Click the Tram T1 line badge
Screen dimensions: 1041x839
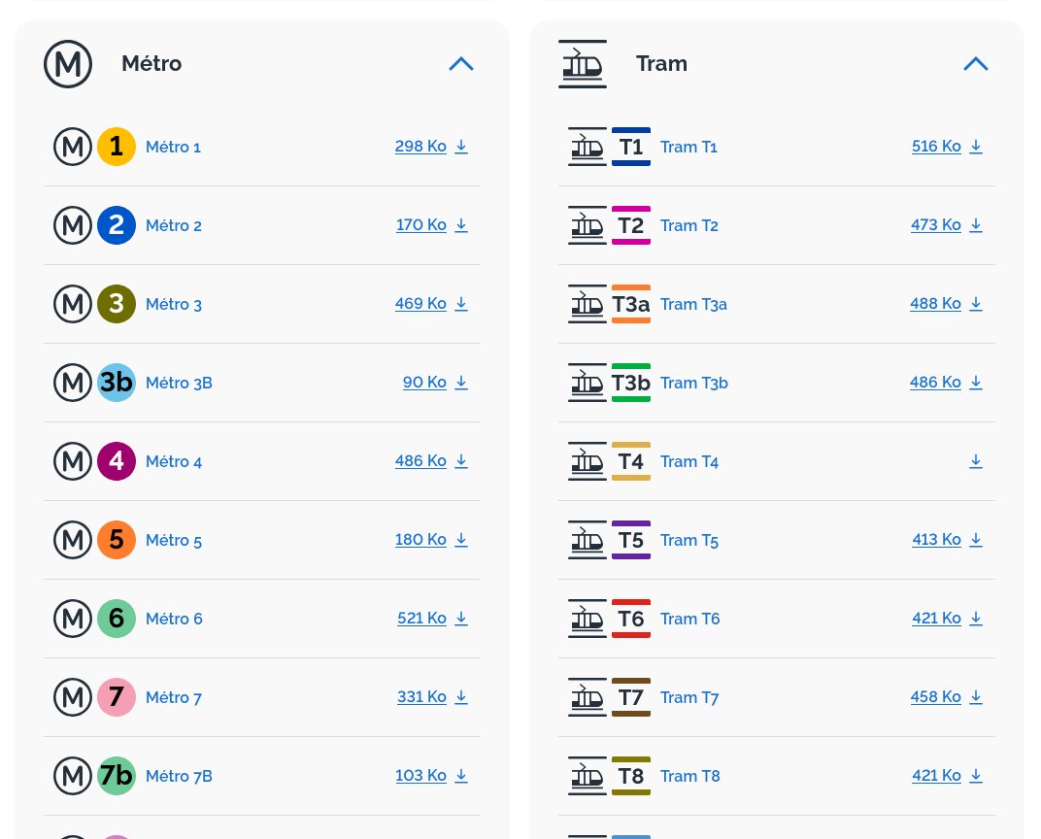(x=630, y=147)
